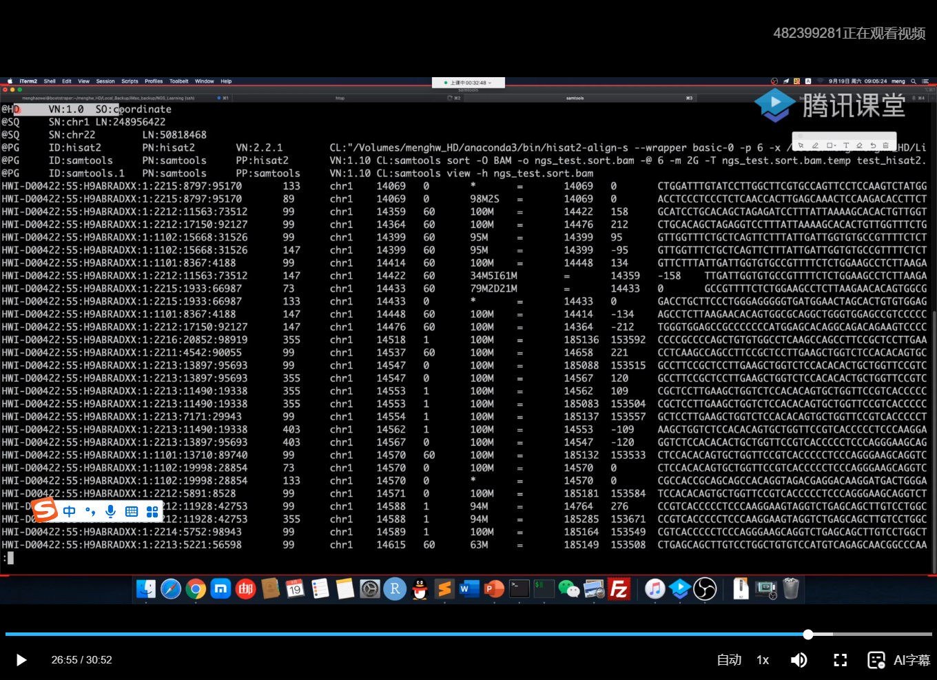Switch to the htop terminal tab

348,98
